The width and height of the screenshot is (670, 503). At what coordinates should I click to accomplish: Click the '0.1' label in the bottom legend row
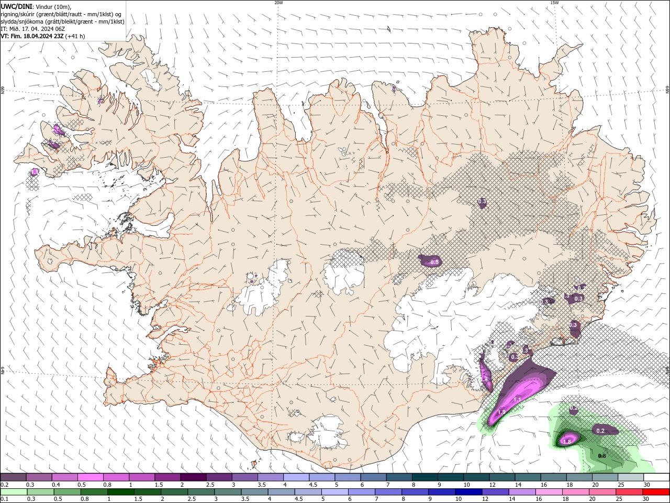click(4, 499)
